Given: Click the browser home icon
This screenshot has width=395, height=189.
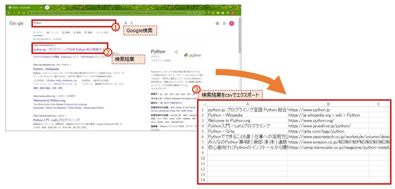Looking at the screenshot, I should point(24,12).
